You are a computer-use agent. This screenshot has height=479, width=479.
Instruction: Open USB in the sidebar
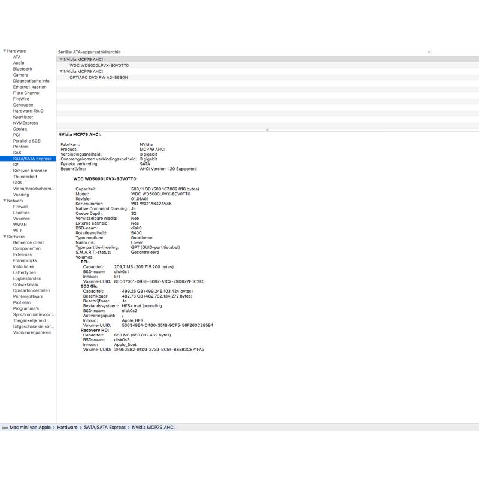tap(17, 183)
